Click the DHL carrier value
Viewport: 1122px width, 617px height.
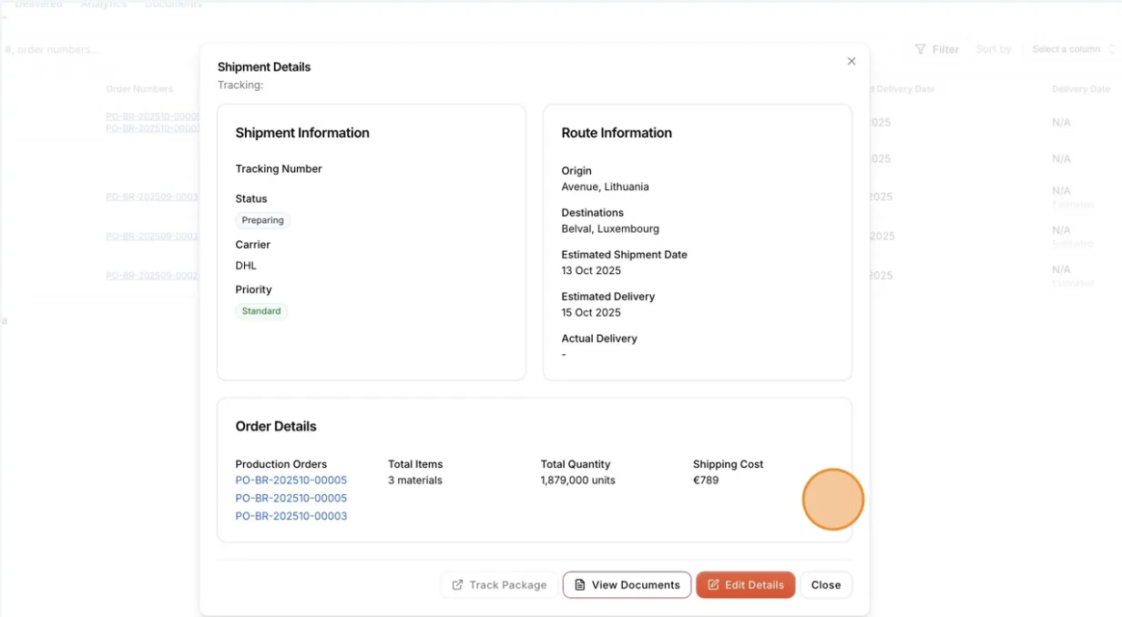click(246, 266)
